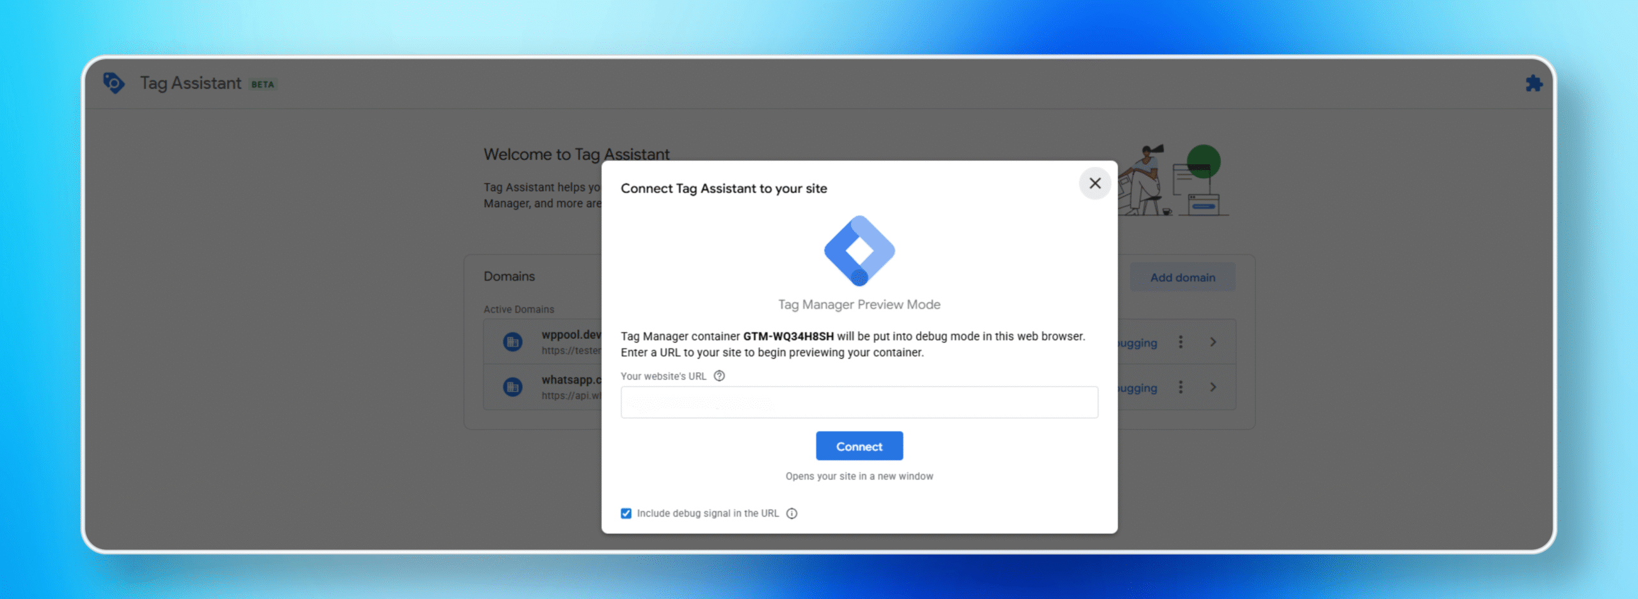
Task: Open the extension puzzle icon
Action: (x=1534, y=84)
